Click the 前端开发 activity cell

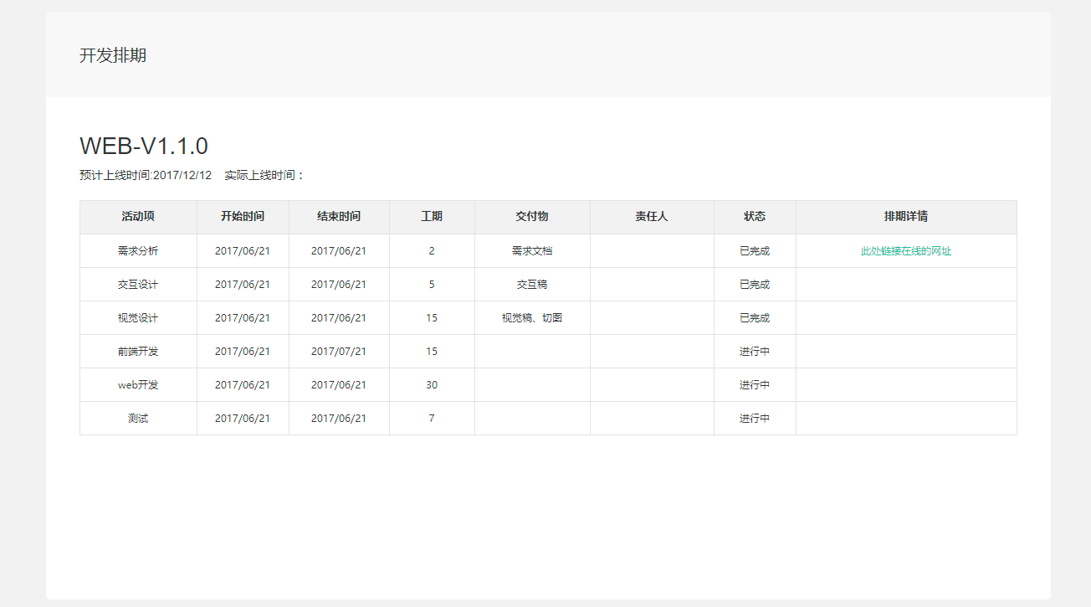(x=138, y=352)
